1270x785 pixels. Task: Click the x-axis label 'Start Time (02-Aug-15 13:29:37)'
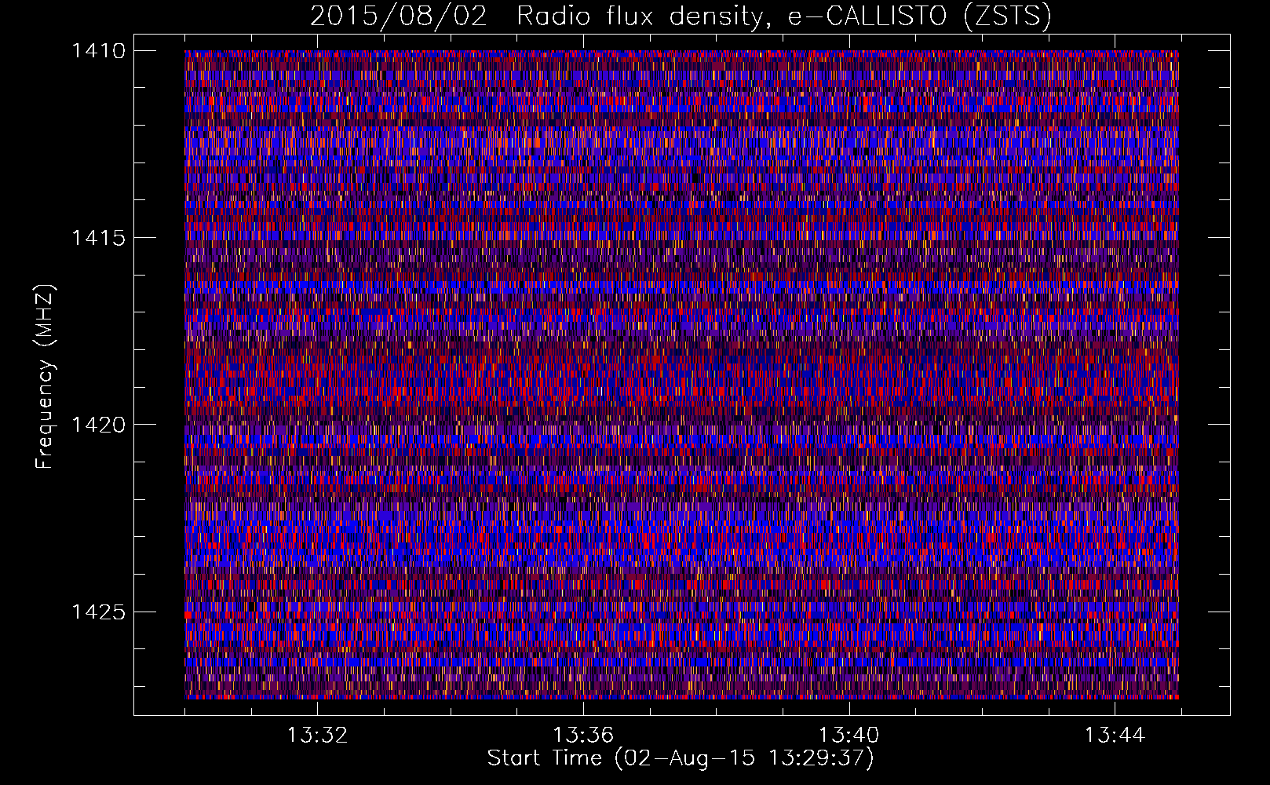(681, 758)
